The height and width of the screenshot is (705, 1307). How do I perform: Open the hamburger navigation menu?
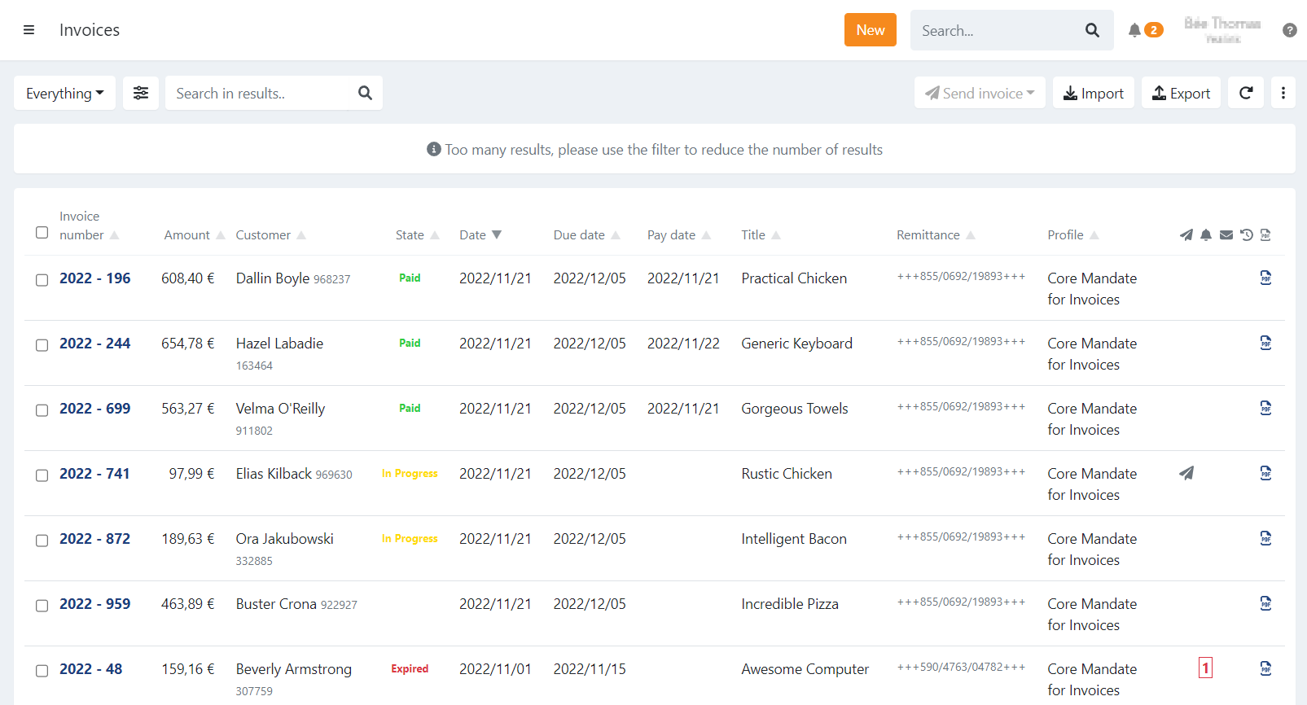(x=29, y=30)
